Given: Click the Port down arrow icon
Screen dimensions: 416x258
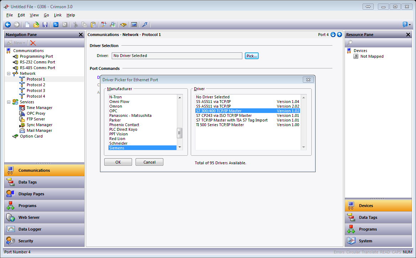Looking at the screenshot, I should (x=333, y=35).
